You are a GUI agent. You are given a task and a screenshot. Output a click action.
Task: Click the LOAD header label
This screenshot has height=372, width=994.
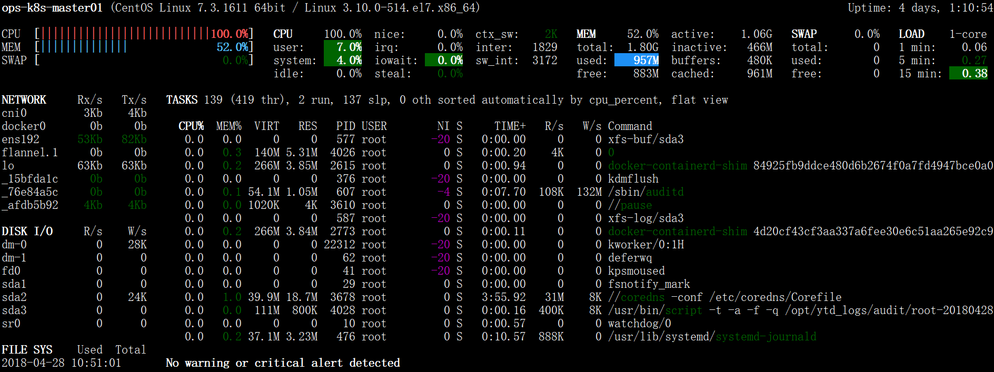click(911, 34)
